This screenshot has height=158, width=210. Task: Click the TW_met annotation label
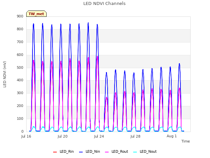36,14
